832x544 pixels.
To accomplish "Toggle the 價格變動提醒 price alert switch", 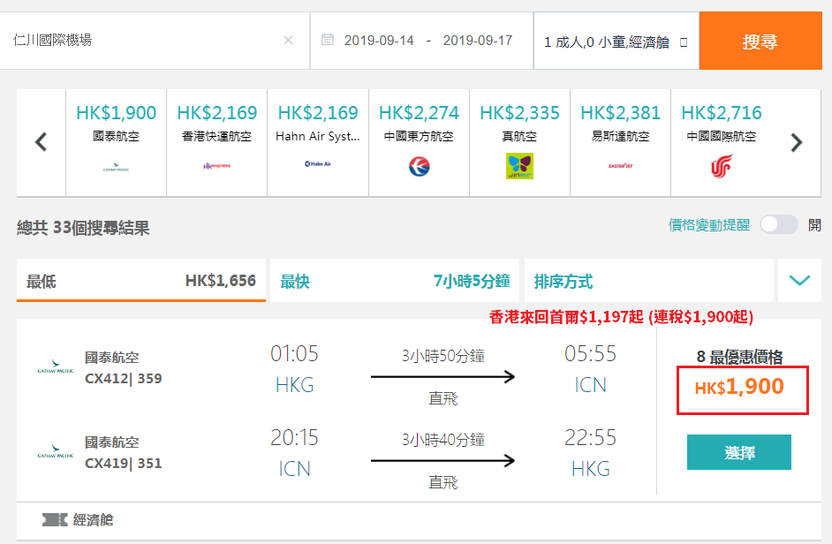I will (779, 224).
